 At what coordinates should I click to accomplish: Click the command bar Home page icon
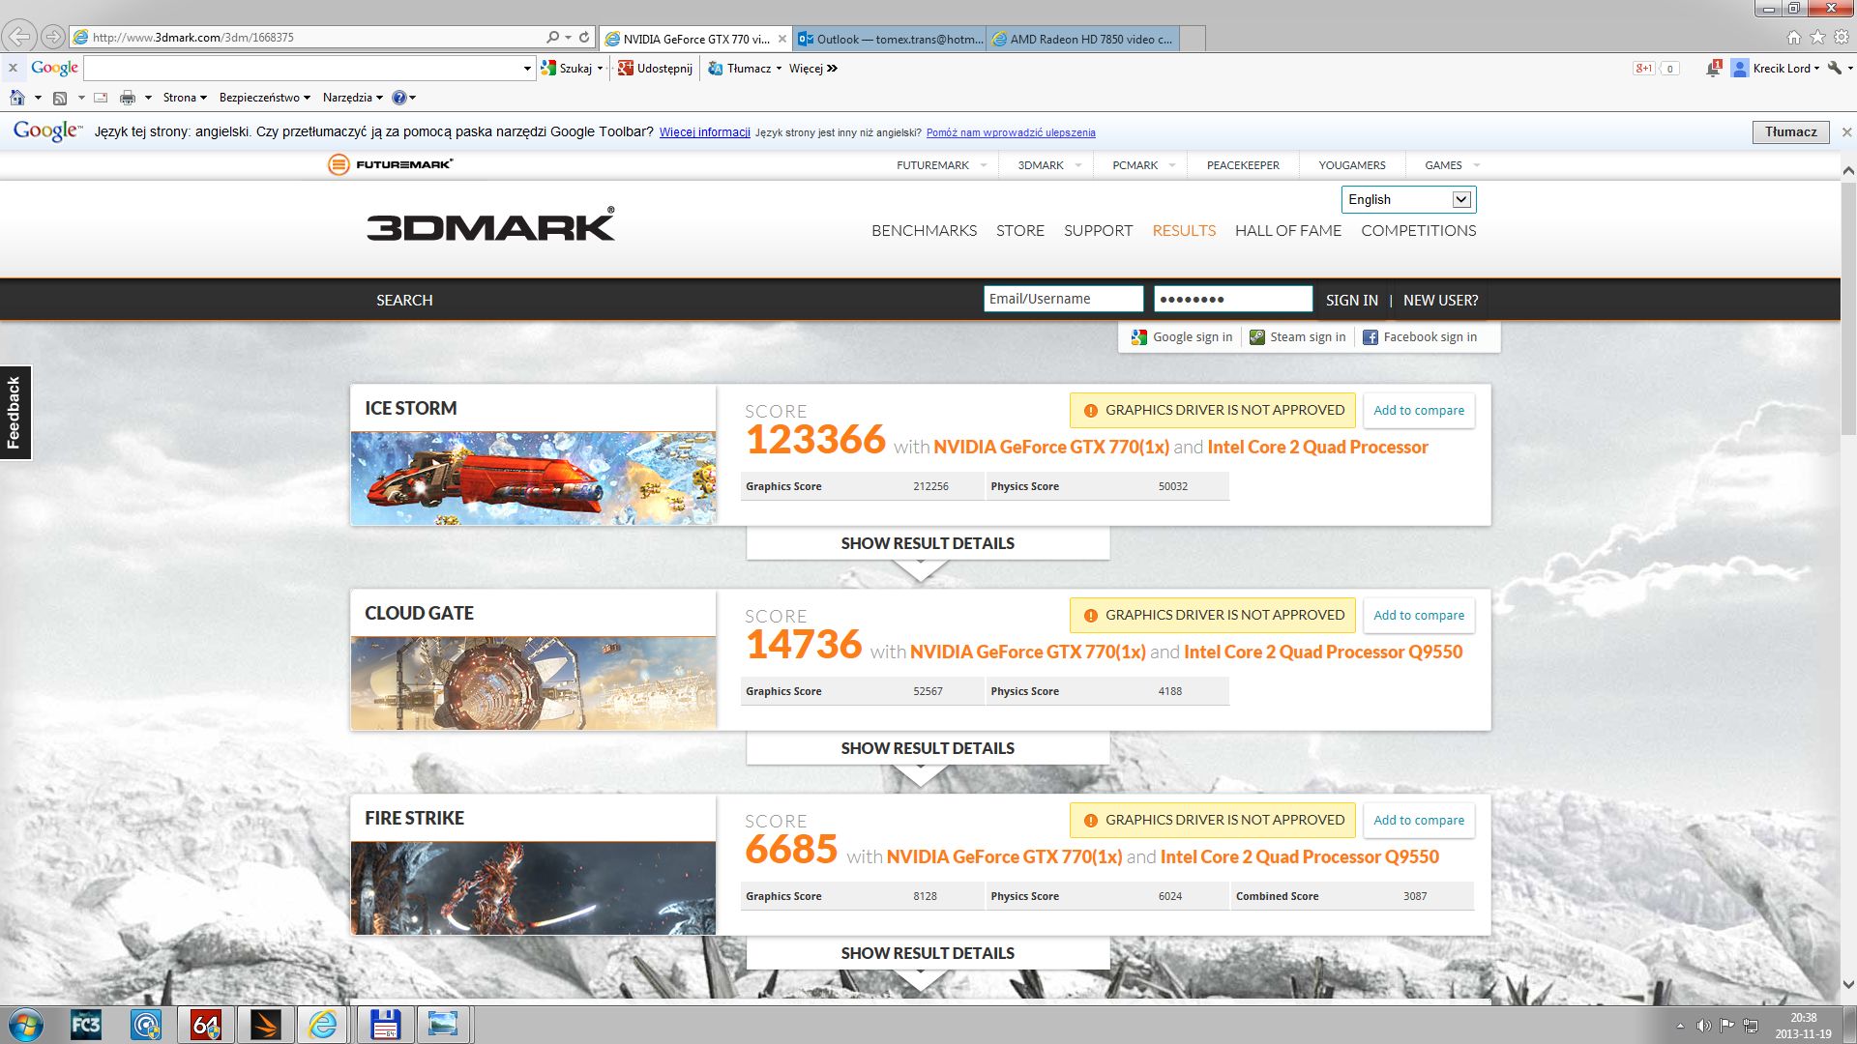[17, 98]
